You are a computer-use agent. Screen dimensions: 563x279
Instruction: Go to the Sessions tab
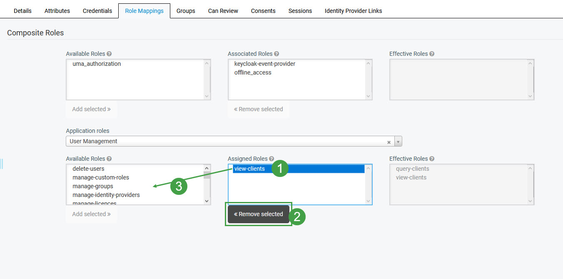point(300,11)
